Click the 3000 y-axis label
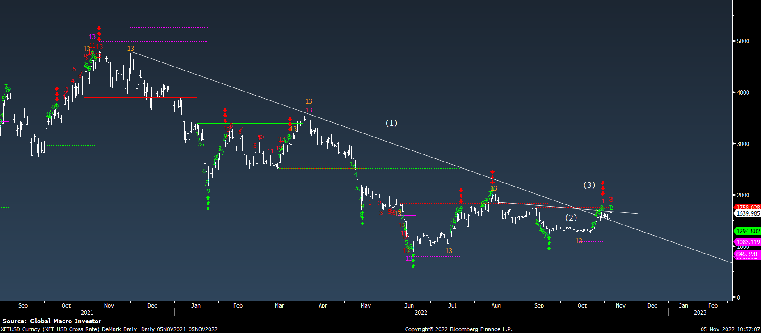This screenshot has width=761, height=333. (x=743, y=144)
